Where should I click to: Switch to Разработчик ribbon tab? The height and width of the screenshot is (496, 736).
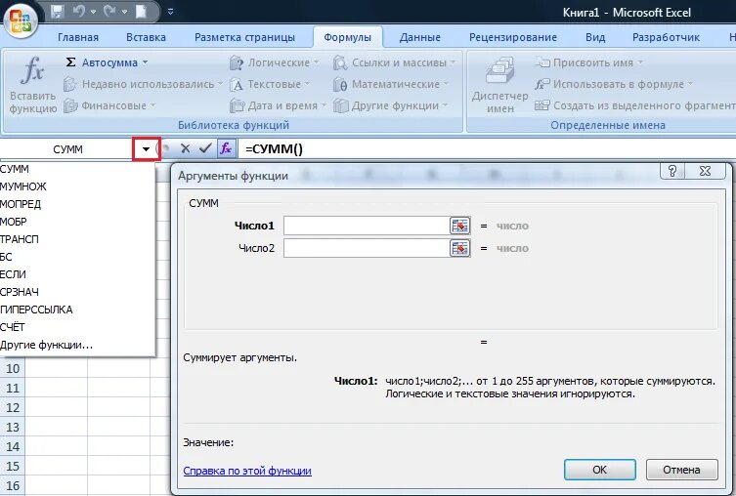tap(666, 37)
